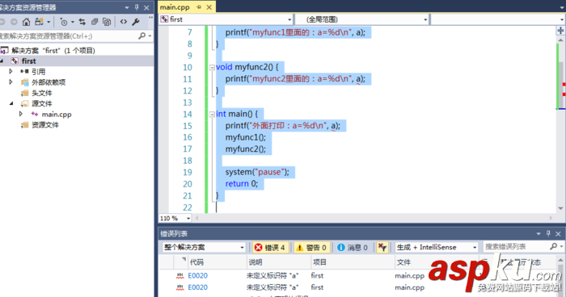Open dropdown arrow next to switch views icon
The image size is (566, 297).
tap(49, 23)
